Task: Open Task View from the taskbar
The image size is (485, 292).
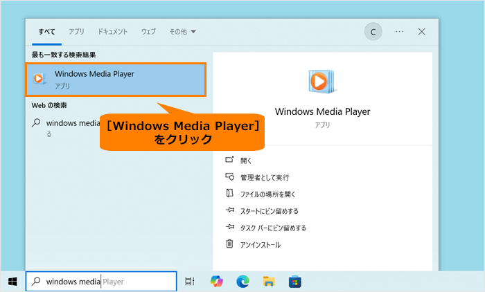Action: 190,282
